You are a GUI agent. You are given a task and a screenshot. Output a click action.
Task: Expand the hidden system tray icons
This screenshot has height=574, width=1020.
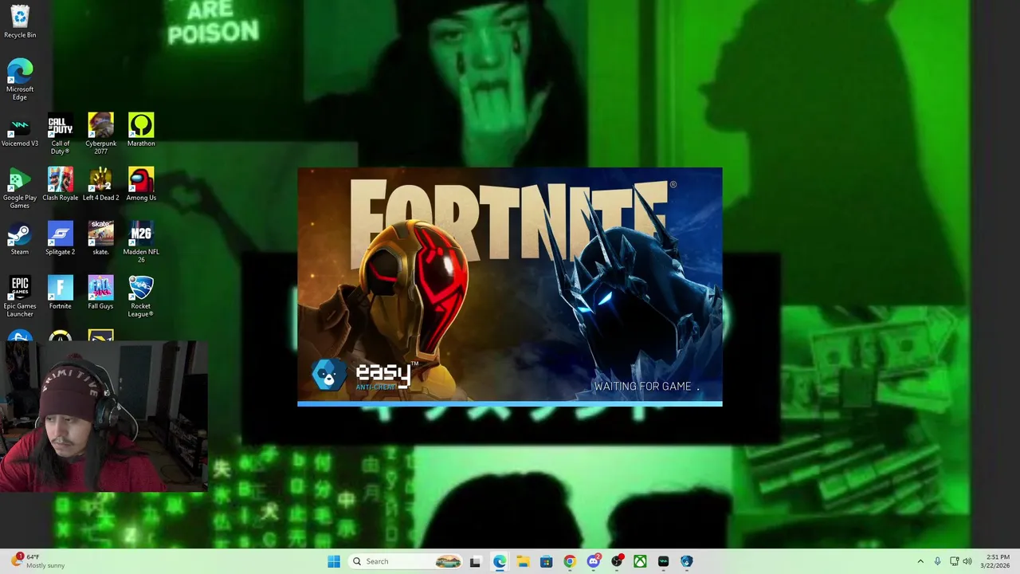pyautogui.click(x=920, y=561)
